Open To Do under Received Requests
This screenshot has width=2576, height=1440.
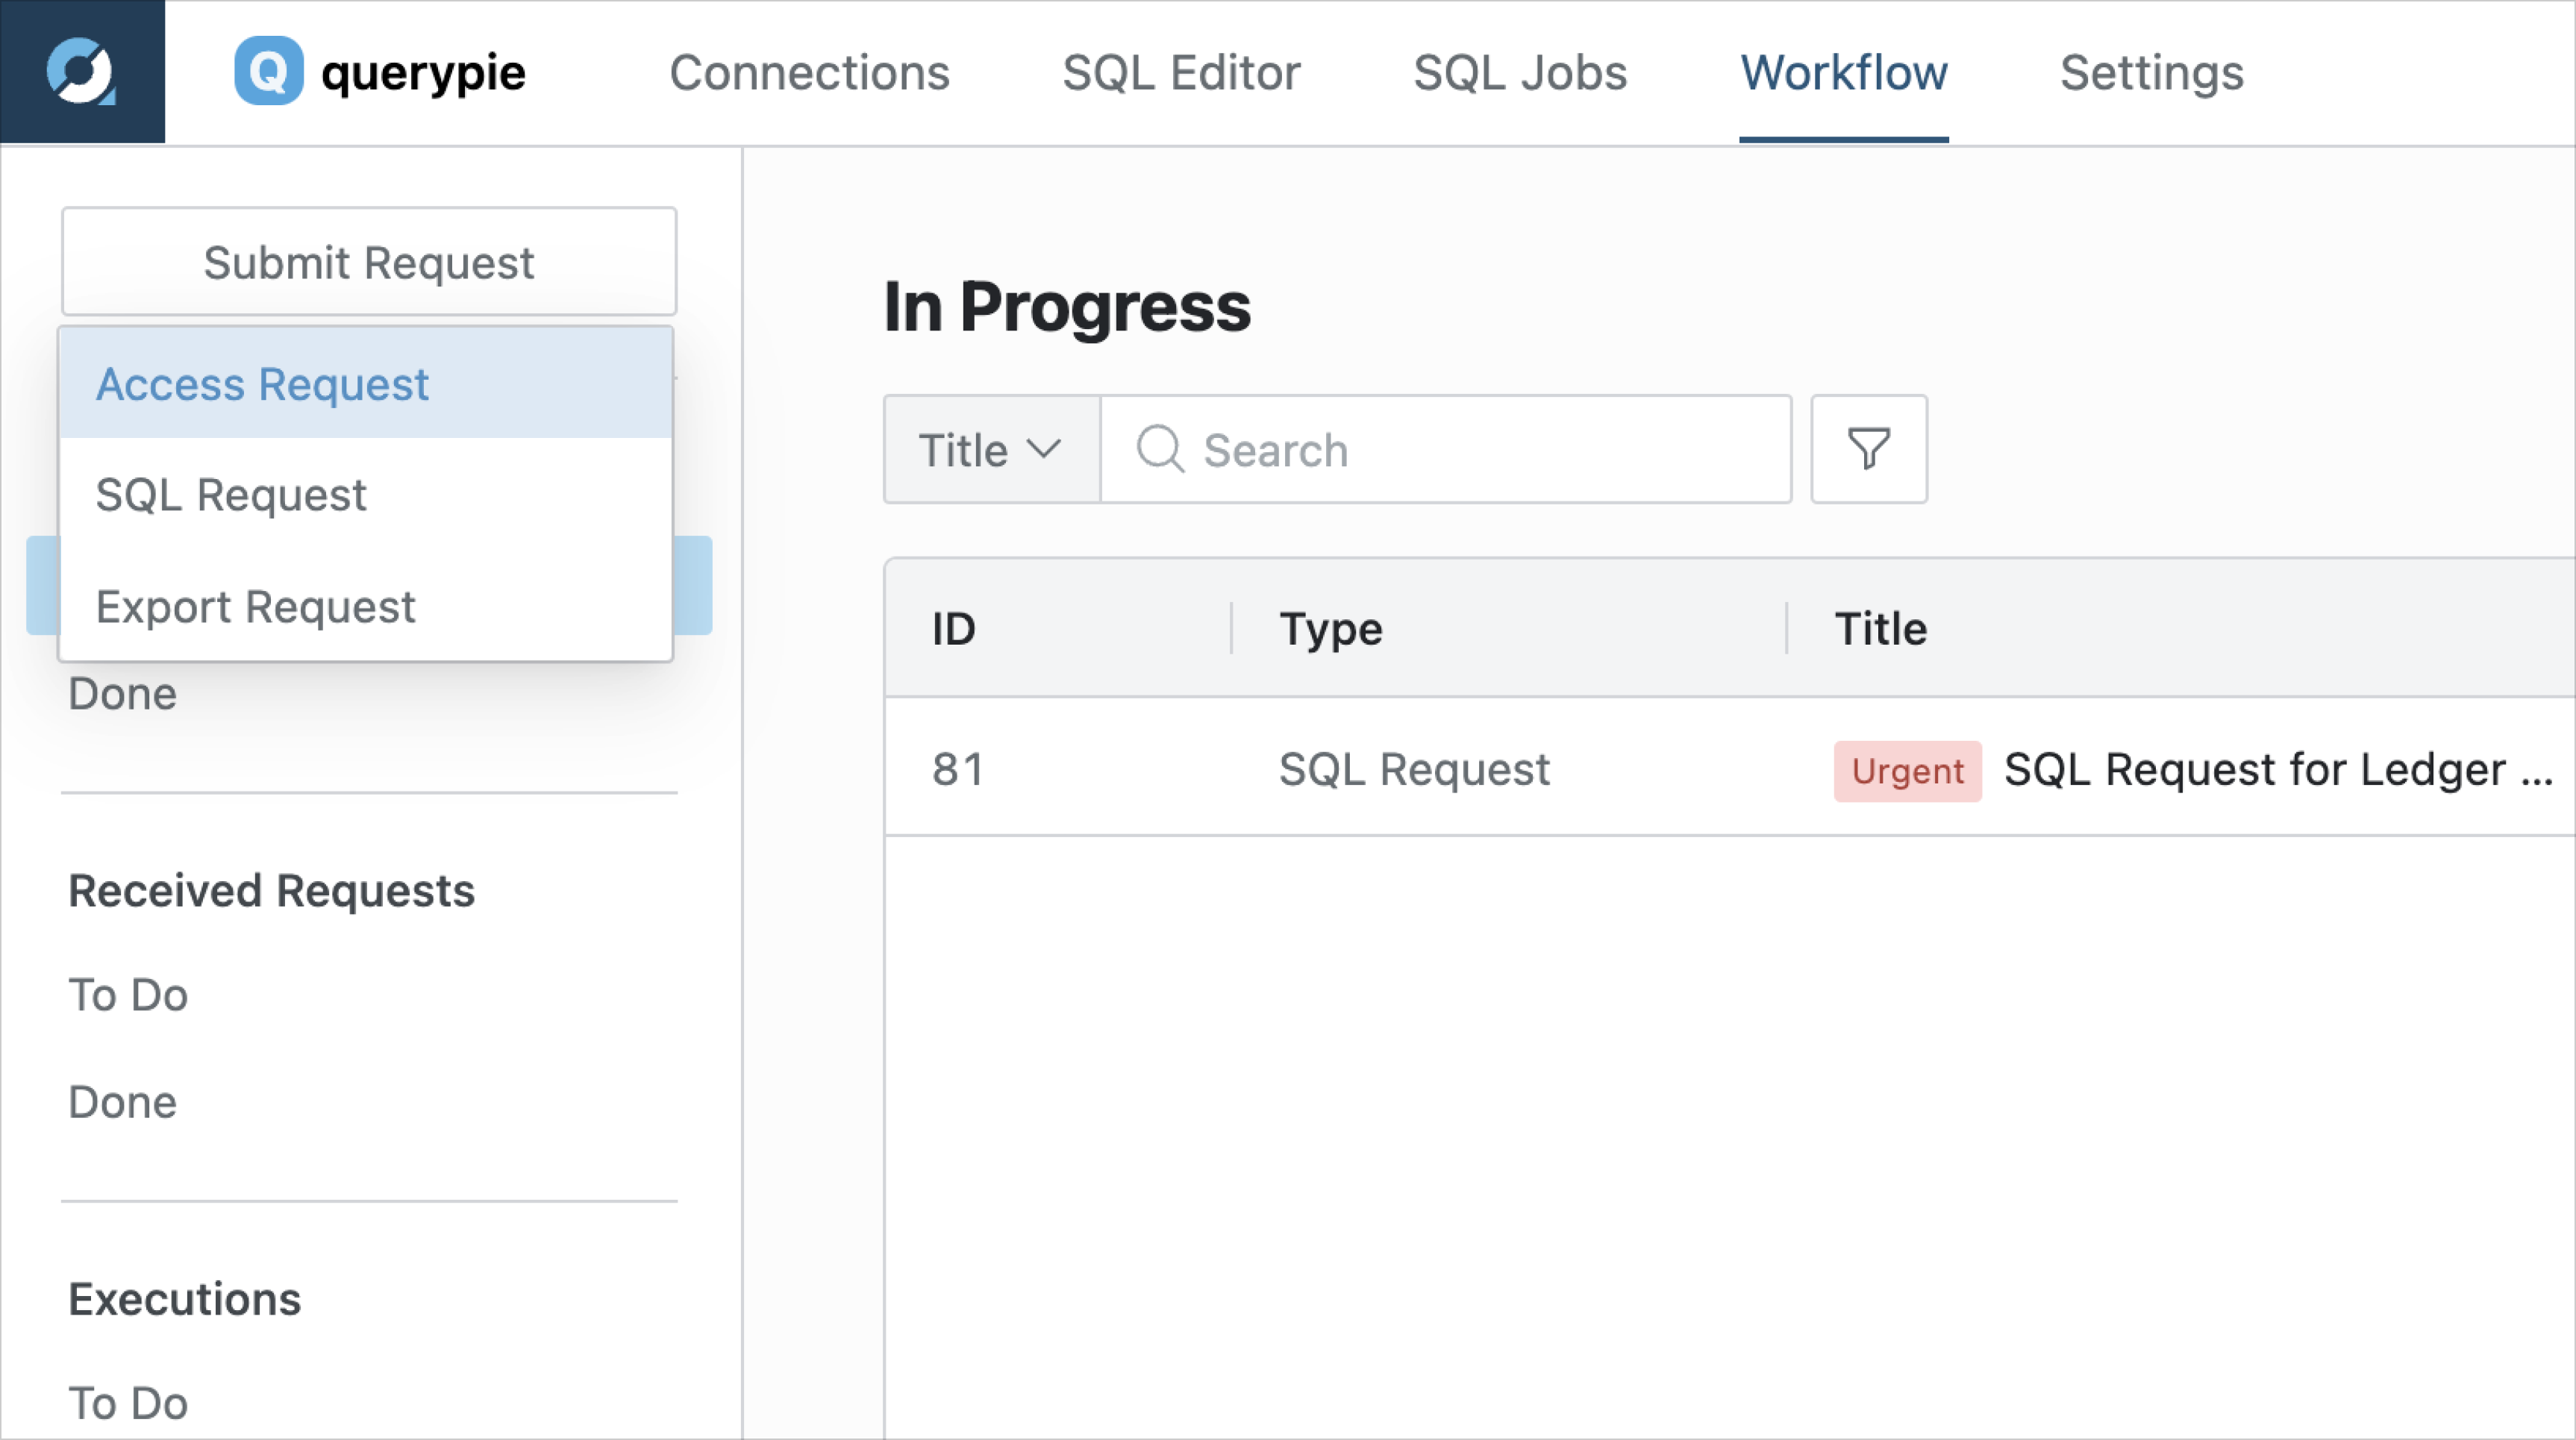128,995
